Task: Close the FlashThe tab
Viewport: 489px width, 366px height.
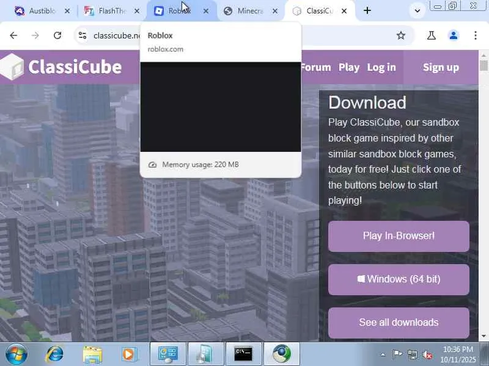Action: 137,11
